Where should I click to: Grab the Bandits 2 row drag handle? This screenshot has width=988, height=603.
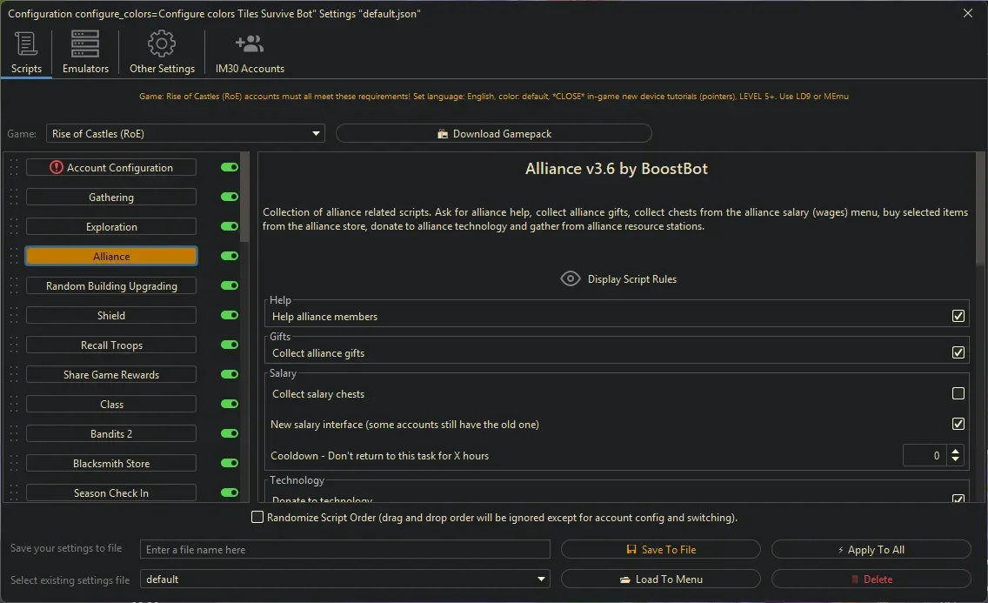[14, 434]
